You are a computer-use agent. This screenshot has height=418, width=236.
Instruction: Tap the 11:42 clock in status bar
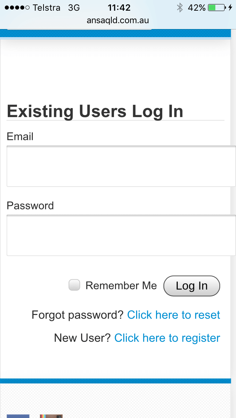pyautogui.click(x=119, y=8)
